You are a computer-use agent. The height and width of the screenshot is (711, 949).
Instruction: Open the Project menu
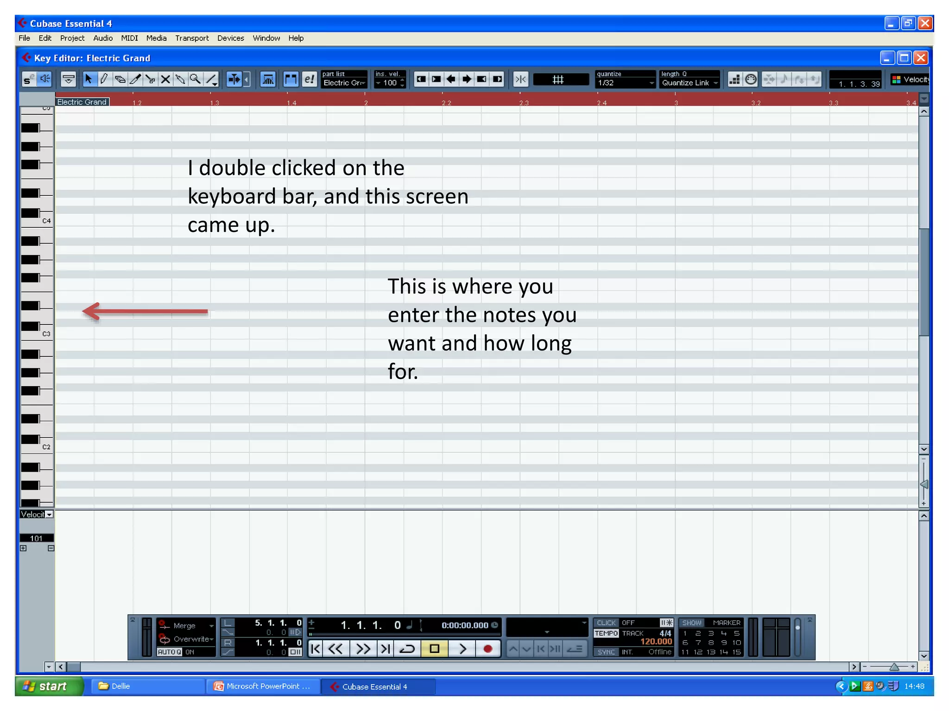72,38
